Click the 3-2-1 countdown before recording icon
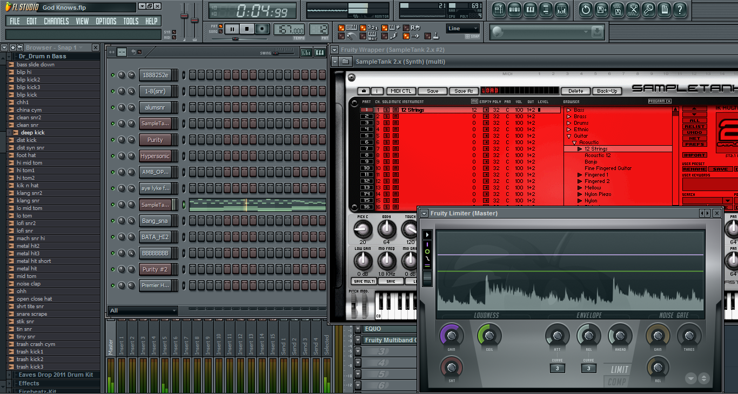Viewport: 738px width, 394px height. click(x=373, y=28)
